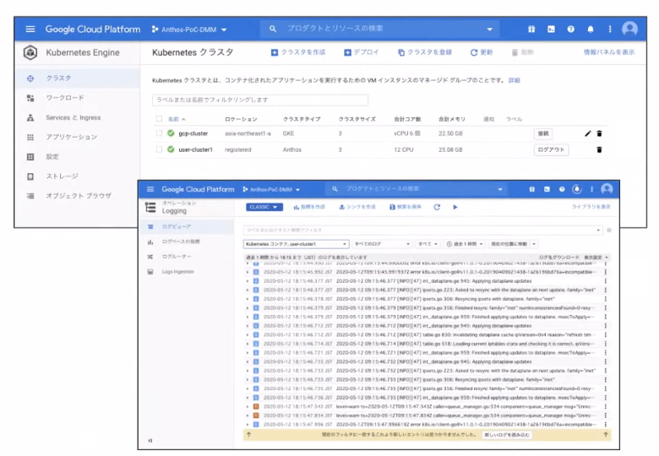Click 新しいログを読み込む button in the yellow bar
The width and height of the screenshot is (659, 456).
point(507,435)
